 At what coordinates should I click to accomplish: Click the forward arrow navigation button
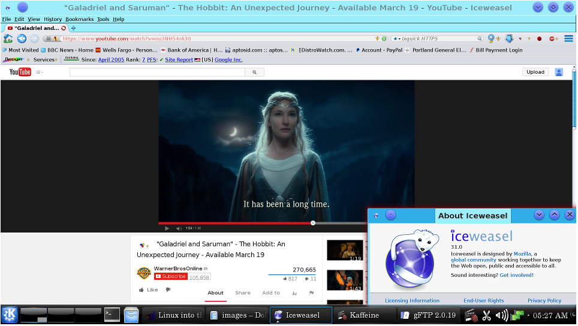click(x=34, y=38)
